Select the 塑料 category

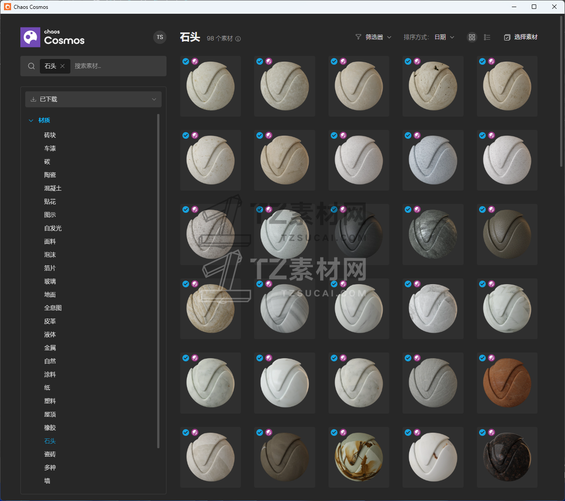click(50, 401)
